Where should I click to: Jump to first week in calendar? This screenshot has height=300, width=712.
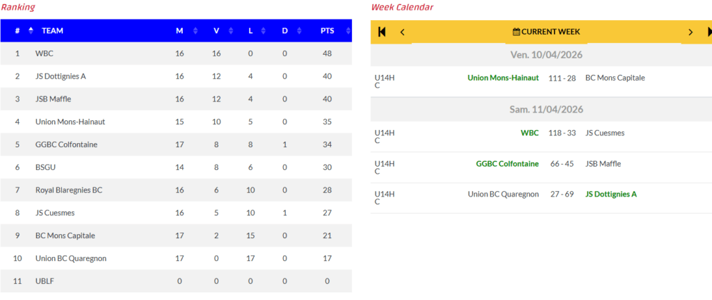pyautogui.click(x=382, y=32)
